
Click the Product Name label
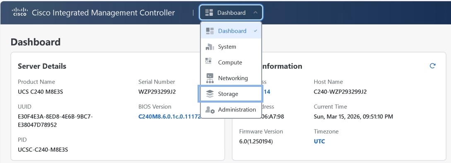coord(36,82)
